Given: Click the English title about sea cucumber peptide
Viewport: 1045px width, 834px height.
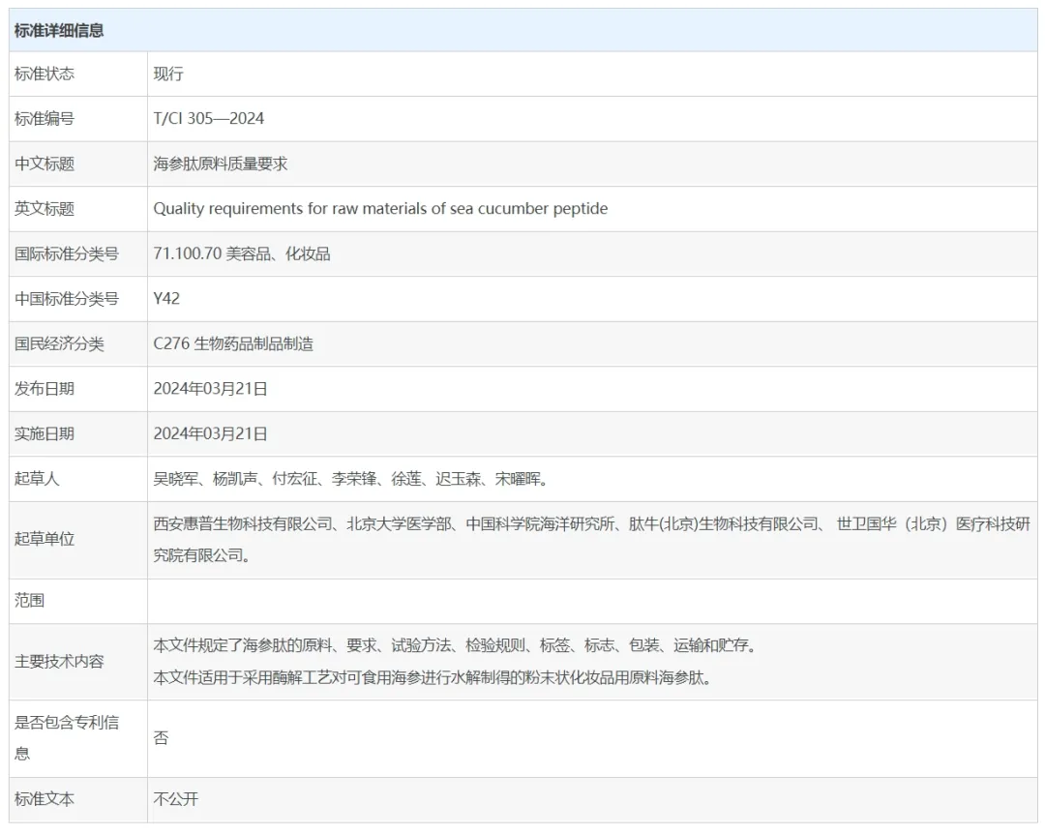Looking at the screenshot, I should coord(380,208).
